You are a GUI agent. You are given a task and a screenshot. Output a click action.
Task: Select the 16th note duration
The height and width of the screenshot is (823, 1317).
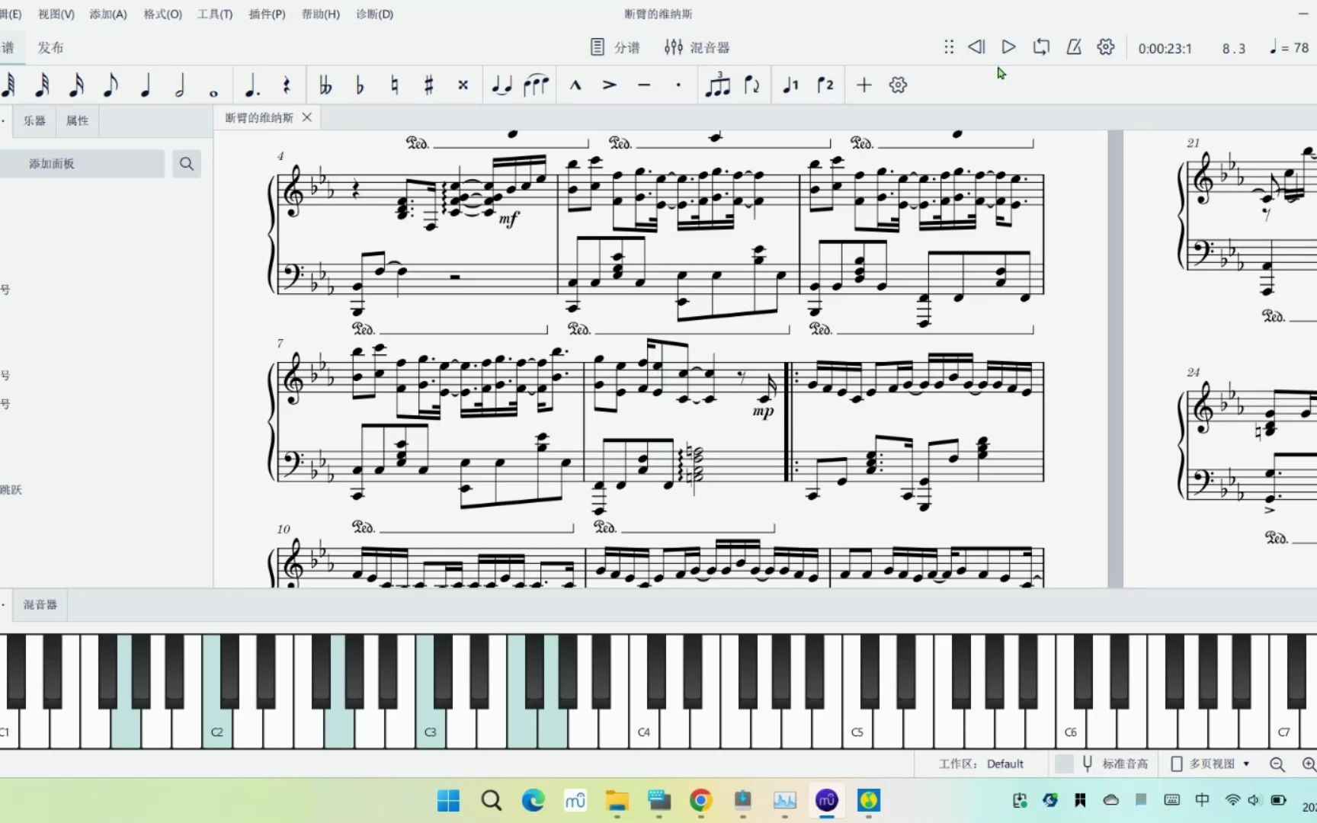76,85
